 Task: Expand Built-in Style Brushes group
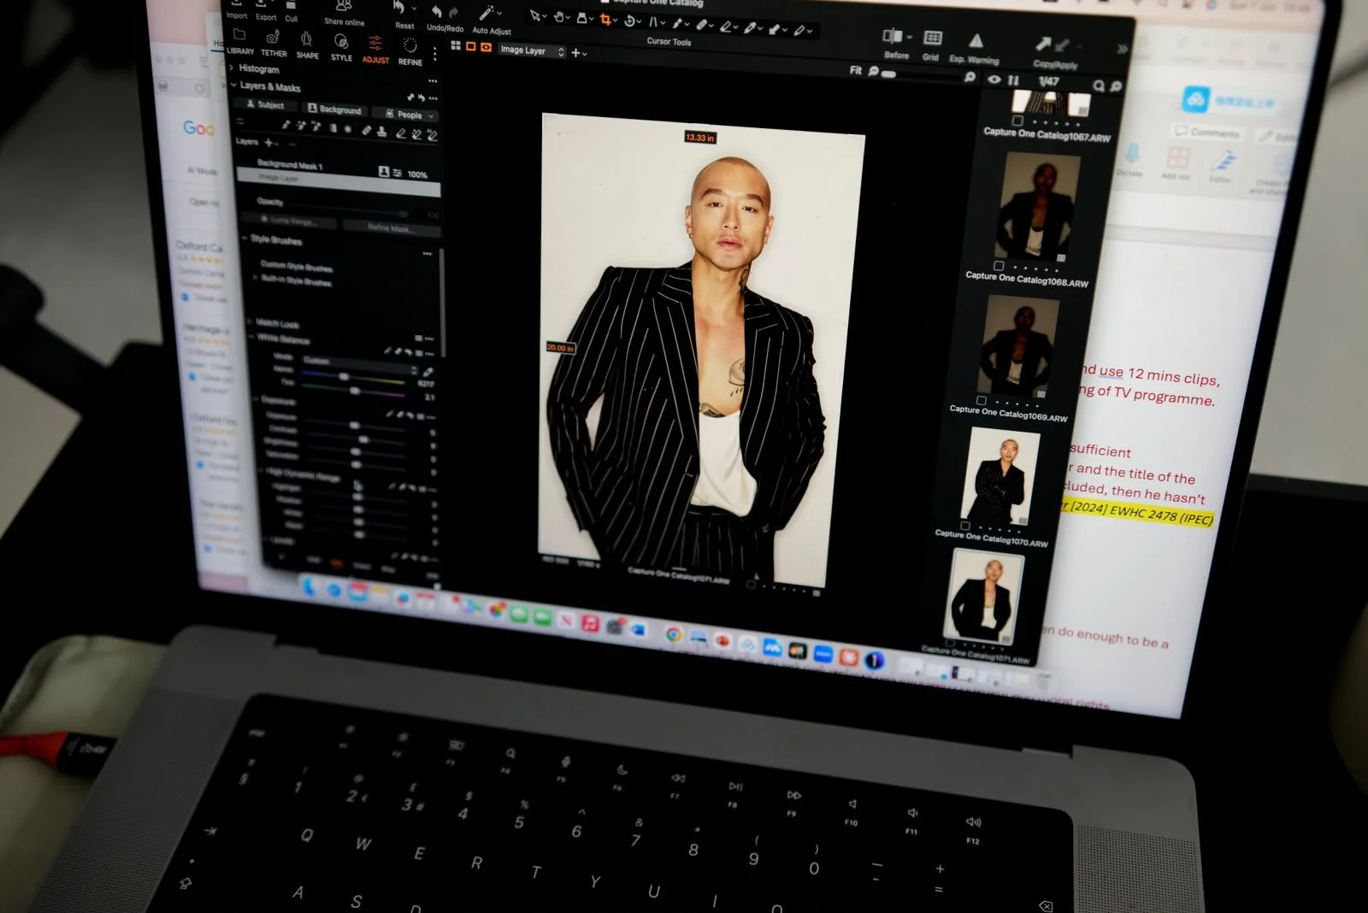point(255,278)
